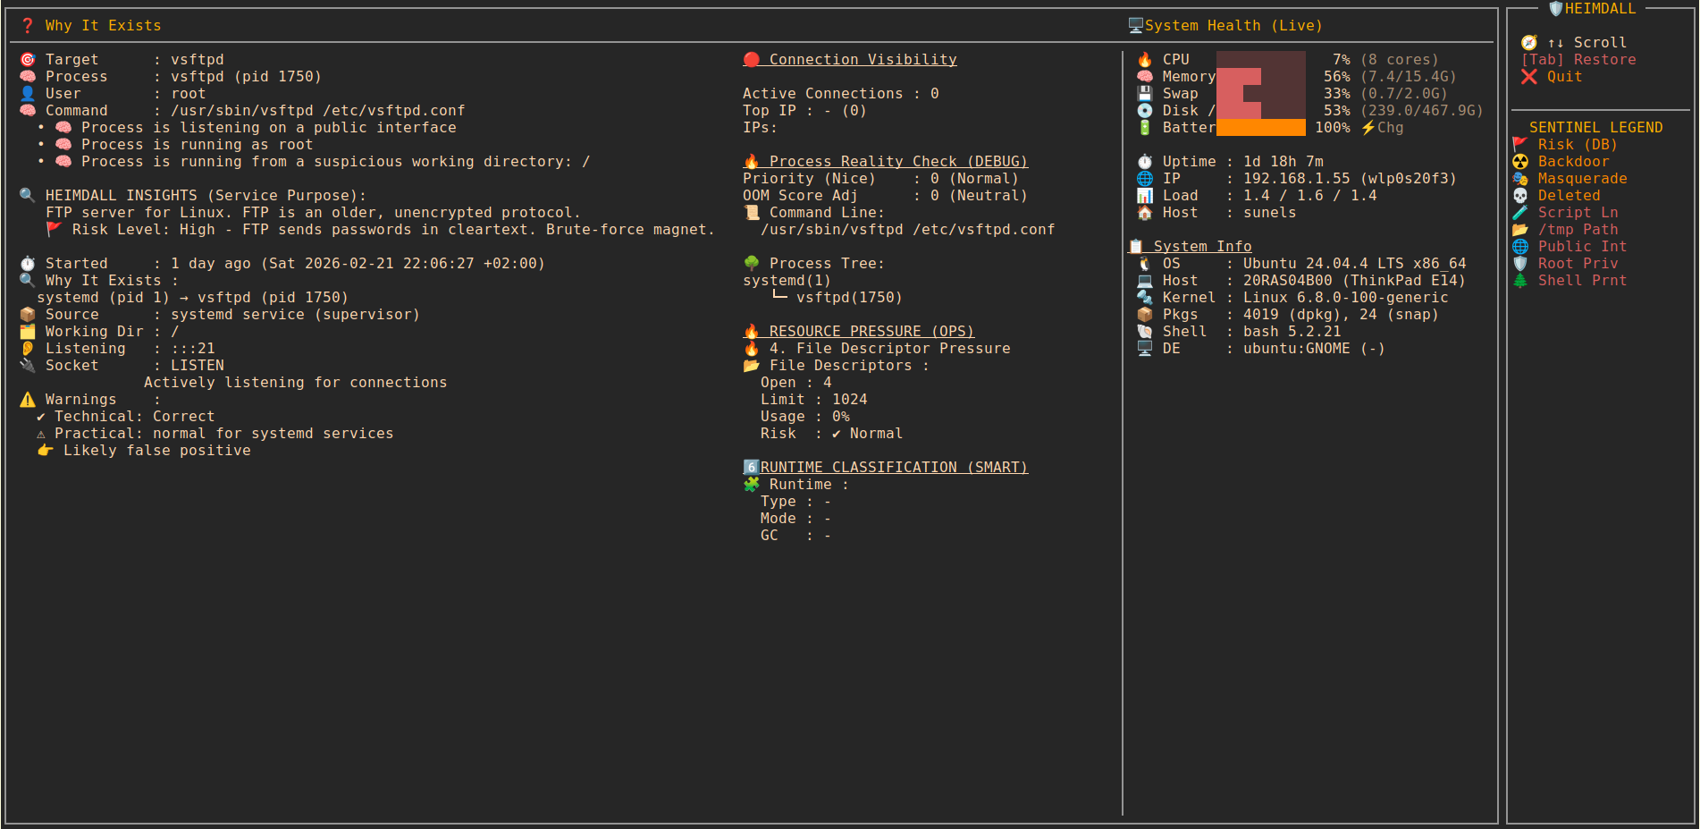
Task: Click the Shell Prnt tree icon
Action: click(x=1520, y=281)
